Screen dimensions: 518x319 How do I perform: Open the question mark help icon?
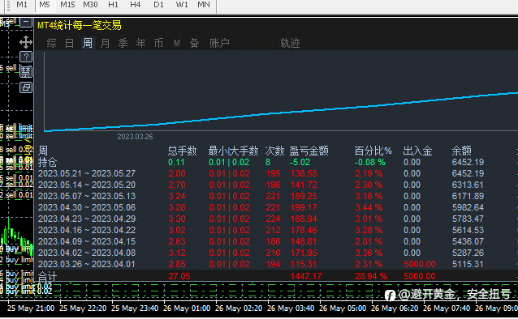coord(26,57)
